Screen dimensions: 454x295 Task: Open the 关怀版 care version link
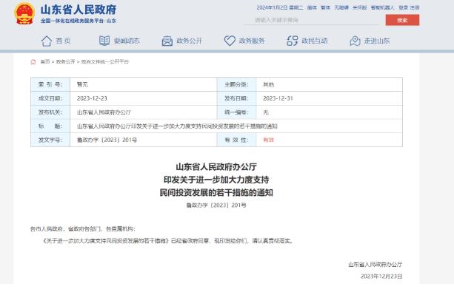(x=360, y=8)
